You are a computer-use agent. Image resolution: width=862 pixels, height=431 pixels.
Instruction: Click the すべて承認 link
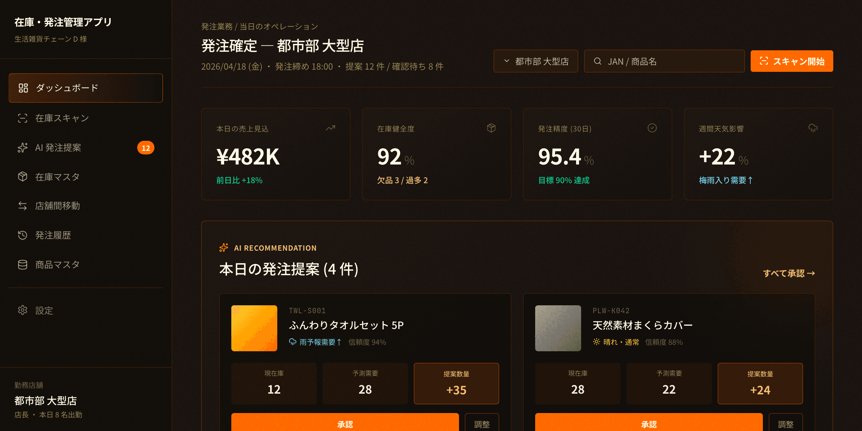789,273
